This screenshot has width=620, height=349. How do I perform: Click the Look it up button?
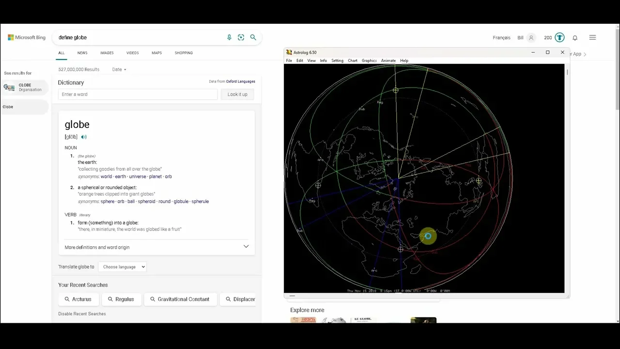tap(237, 95)
